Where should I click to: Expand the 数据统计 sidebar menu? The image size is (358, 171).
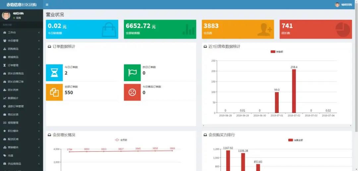(21, 98)
